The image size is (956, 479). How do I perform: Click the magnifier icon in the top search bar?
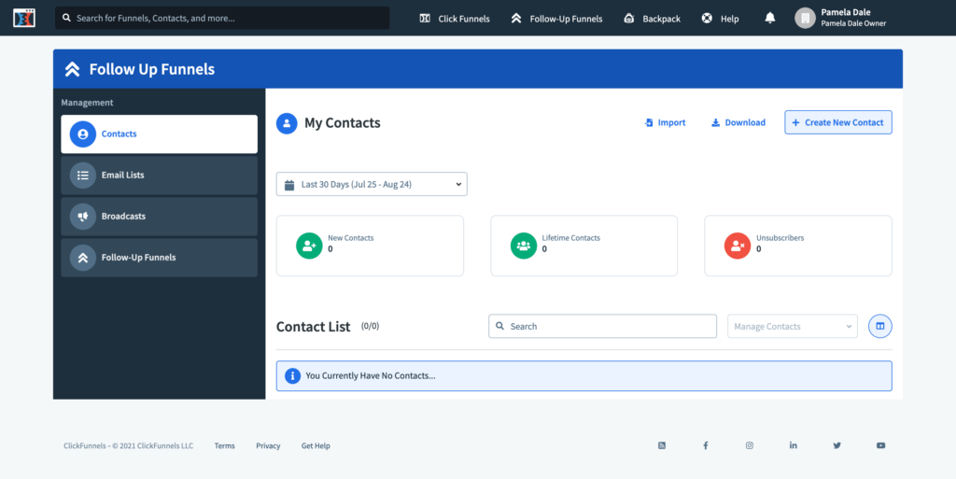66,19
